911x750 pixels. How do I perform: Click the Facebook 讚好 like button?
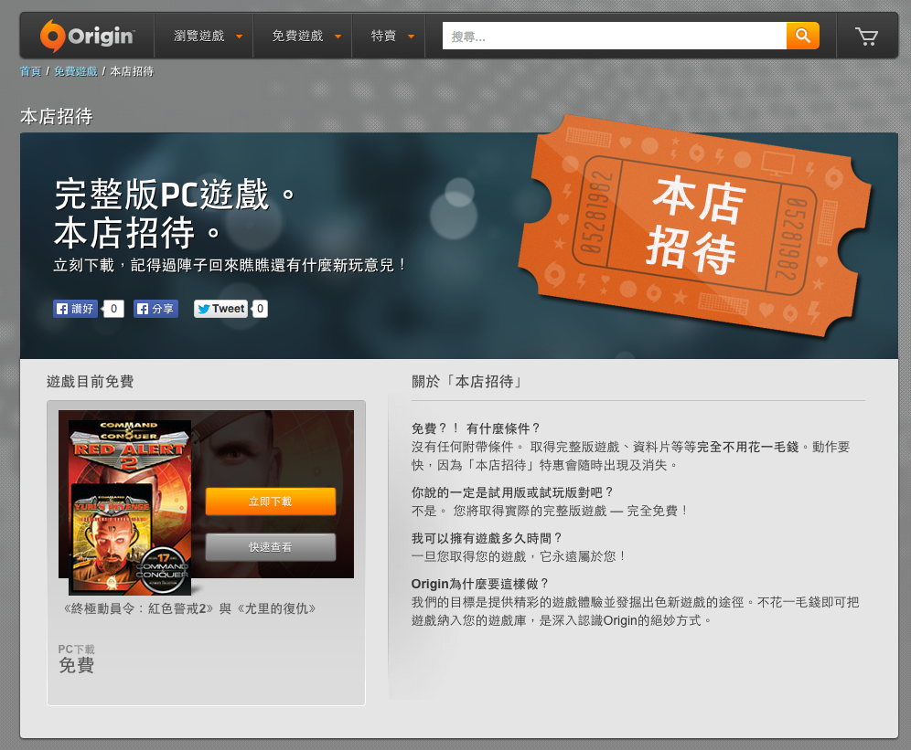tap(75, 309)
